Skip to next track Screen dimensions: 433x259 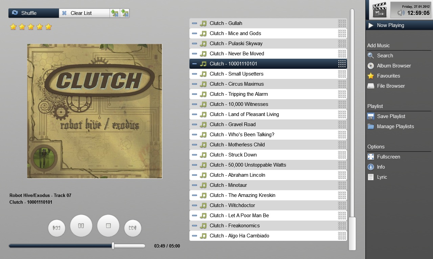(133, 228)
